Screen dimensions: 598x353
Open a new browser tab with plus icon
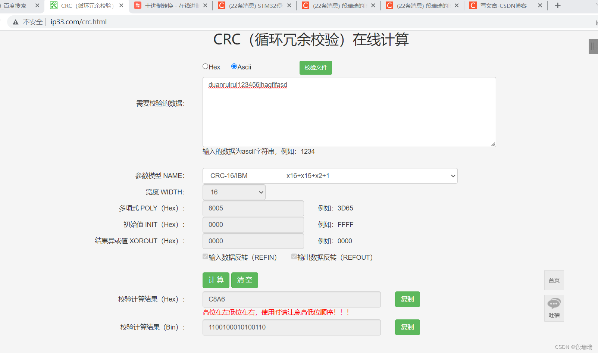point(557,5)
